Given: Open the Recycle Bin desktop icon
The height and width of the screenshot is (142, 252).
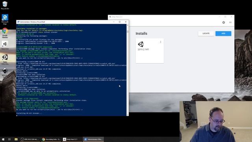Looking at the screenshot, I should tap(5, 5).
